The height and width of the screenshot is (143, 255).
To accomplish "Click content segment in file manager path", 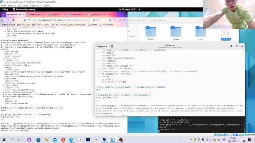I will coord(163,20).
